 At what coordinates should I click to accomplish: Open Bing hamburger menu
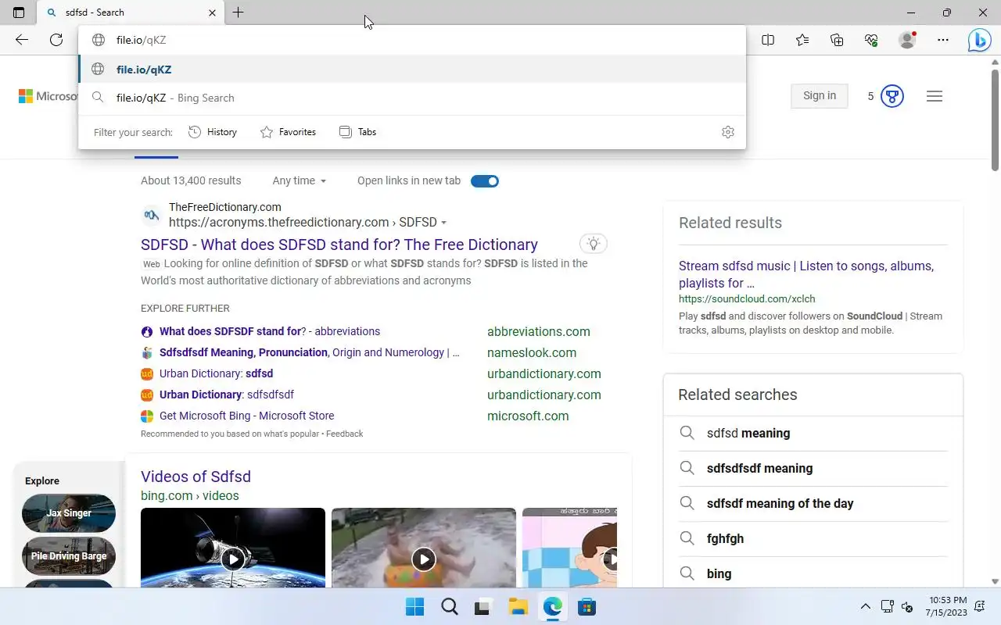coord(935,96)
